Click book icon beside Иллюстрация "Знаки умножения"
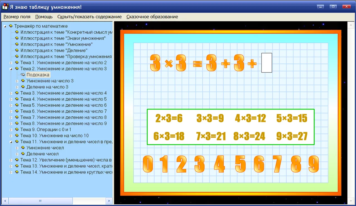The width and height of the screenshot is (356, 206). pos(17,38)
